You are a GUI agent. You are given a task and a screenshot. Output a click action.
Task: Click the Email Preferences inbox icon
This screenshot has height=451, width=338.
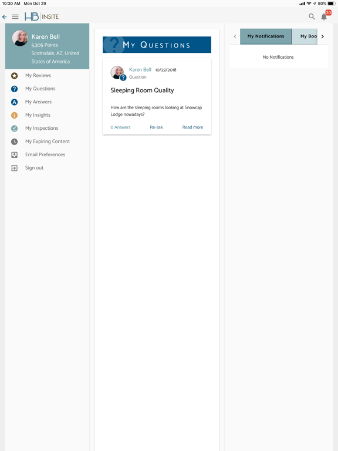14,155
